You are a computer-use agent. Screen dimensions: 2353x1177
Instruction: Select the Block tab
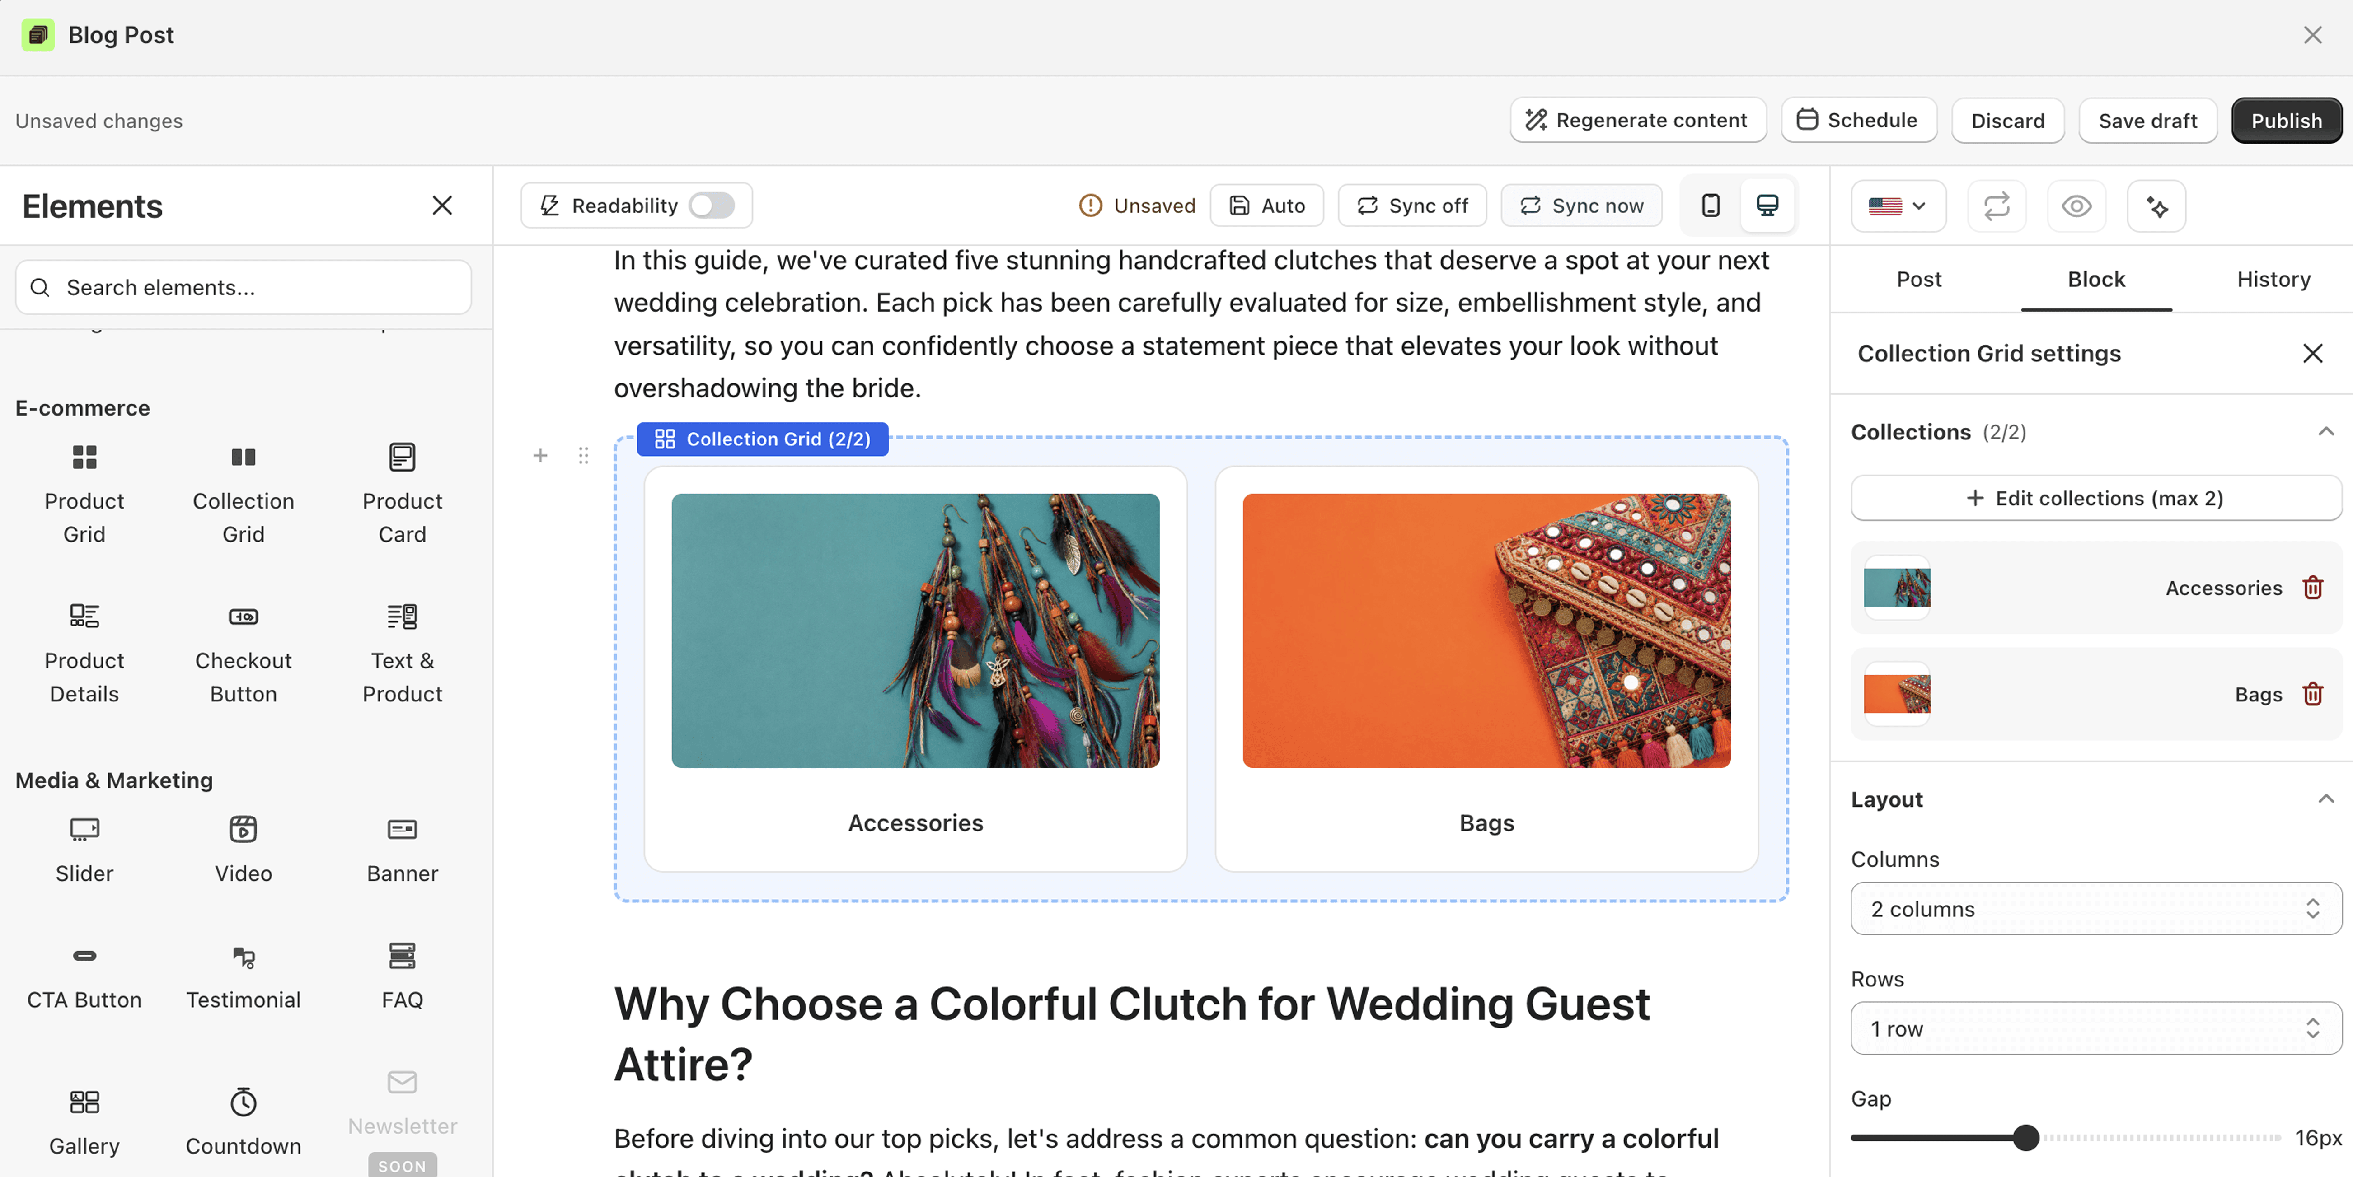[2095, 280]
